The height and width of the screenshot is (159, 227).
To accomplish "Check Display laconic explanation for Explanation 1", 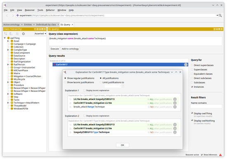I will (x=84, y=91).
